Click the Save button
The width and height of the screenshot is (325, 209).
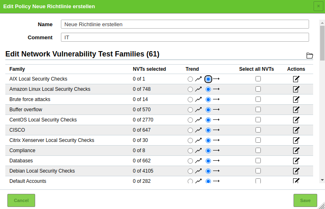pyautogui.click(x=305, y=200)
